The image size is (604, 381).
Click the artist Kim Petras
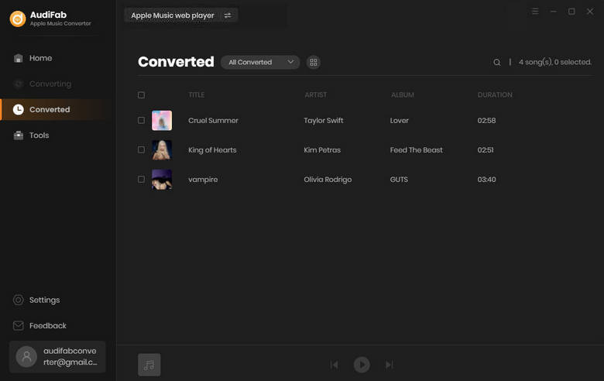coord(322,150)
